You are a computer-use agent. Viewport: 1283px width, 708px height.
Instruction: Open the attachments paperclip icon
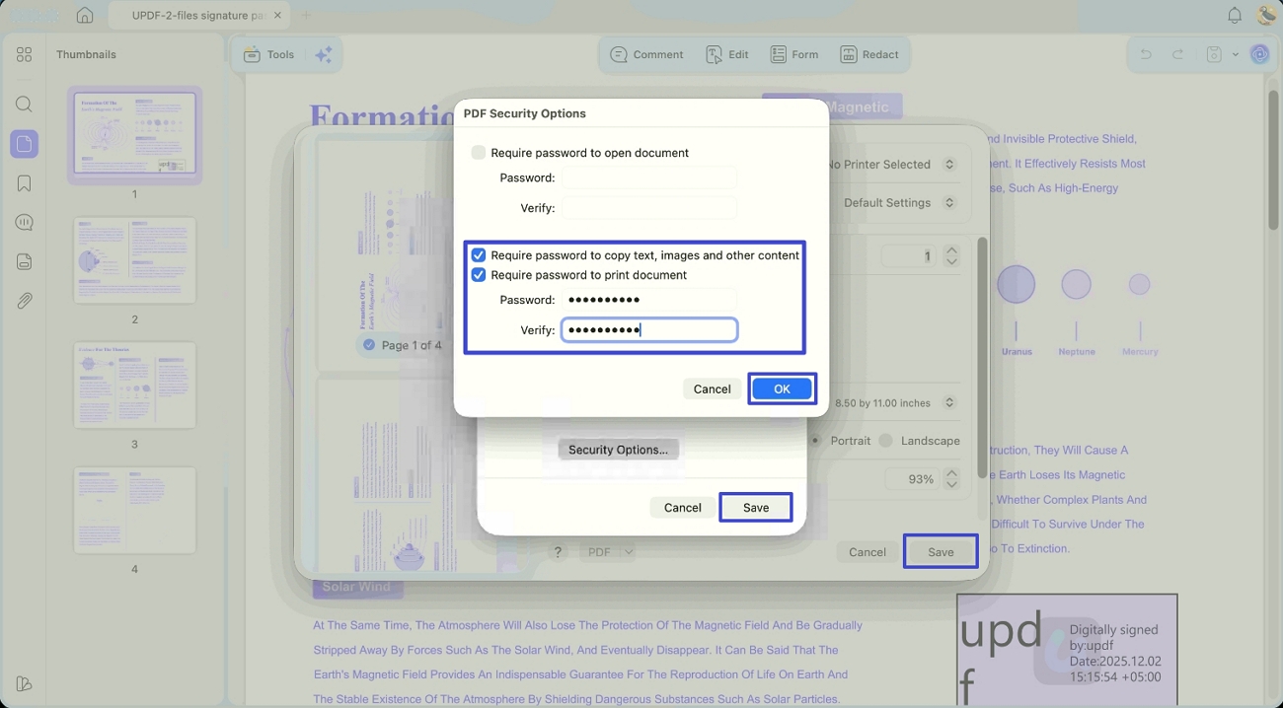click(25, 301)
